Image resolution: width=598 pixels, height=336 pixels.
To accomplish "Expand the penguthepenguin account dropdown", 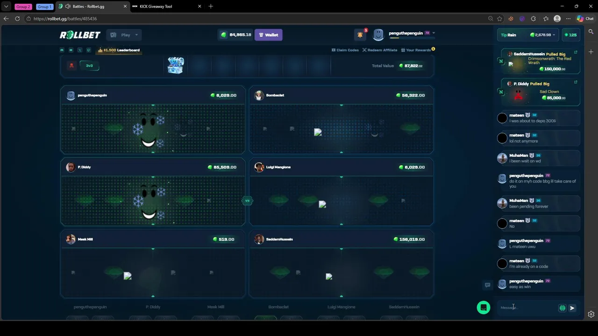I will pos(434,33).
